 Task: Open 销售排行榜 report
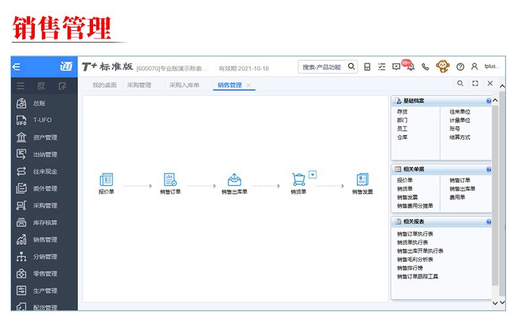410,268
